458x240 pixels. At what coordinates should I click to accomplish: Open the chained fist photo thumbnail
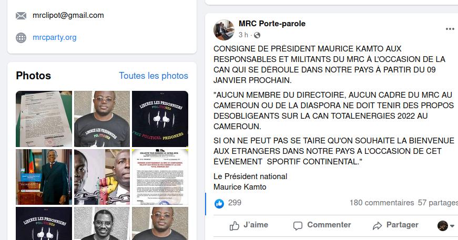pos(102,177)
